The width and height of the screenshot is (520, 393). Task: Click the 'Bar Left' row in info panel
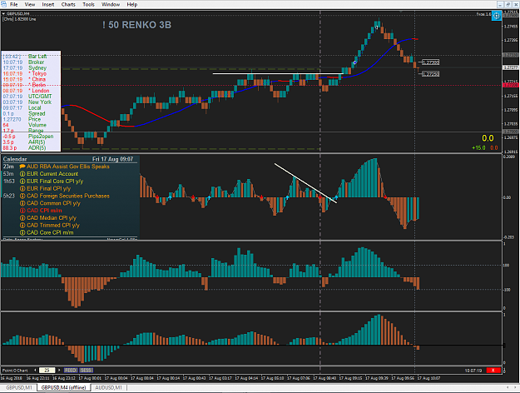point(31,57)
